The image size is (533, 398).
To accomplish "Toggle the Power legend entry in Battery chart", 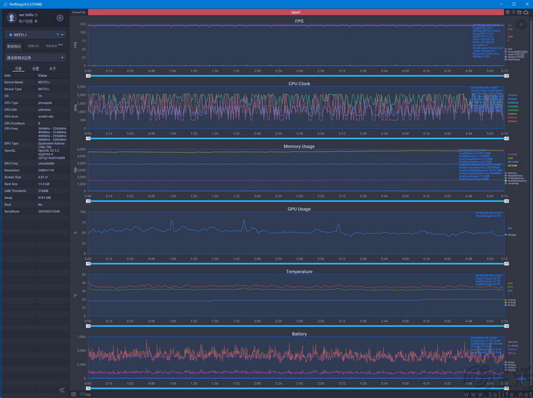I will point(510,362).
